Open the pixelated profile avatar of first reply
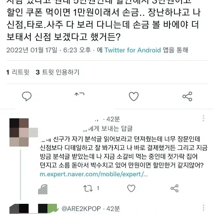This screenshot has height=214, width=214. pyautogui.click(x=19, y=132)
